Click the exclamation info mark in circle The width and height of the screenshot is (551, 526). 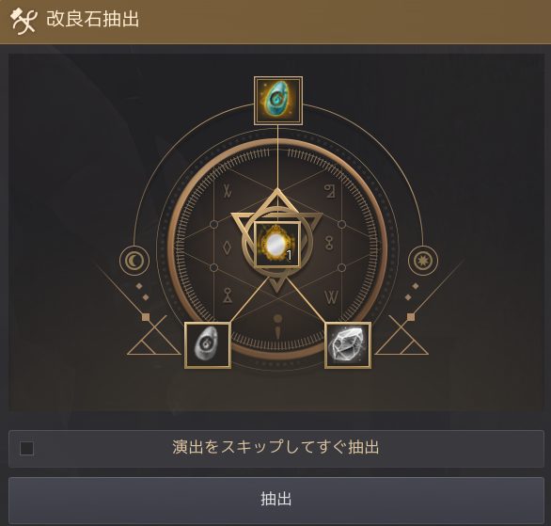pyautogui.click(x=277, y=327)
